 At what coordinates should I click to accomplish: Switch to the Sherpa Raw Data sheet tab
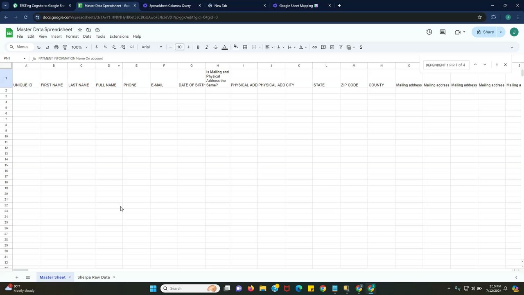pos(94,277)
